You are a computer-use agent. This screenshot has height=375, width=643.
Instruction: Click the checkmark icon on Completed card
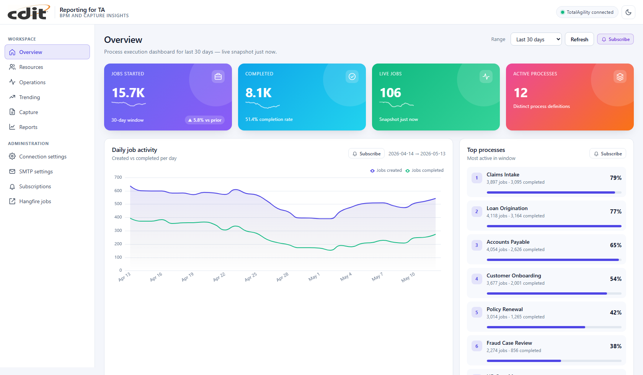click(x=352, y=77)
